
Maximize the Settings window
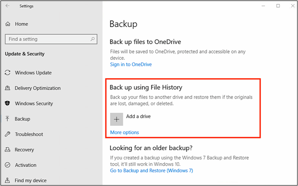point(278,6)
